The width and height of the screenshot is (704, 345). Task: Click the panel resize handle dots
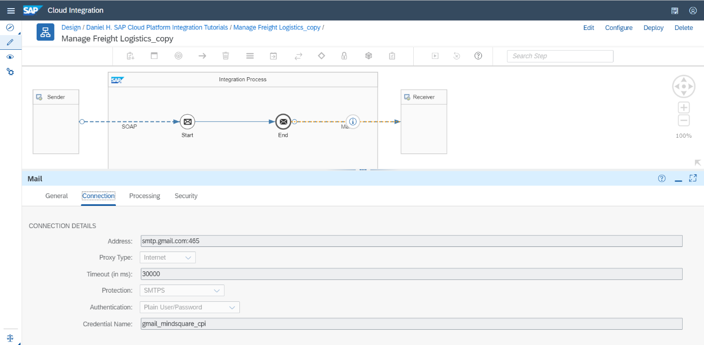click(363, 170)
